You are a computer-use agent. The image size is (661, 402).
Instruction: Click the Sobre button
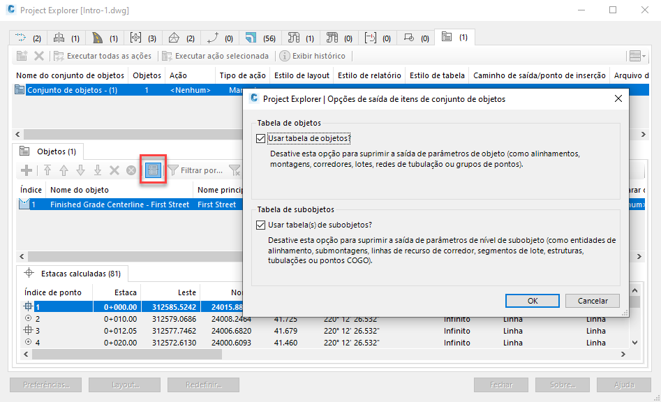click(563, 385)
